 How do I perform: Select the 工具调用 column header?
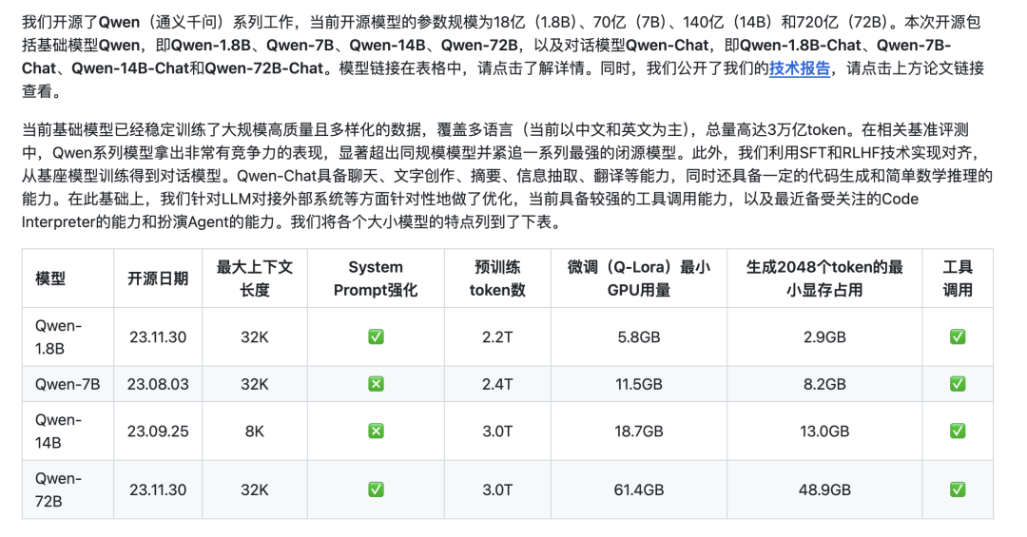pyautogui.click(x=958, y=279)
